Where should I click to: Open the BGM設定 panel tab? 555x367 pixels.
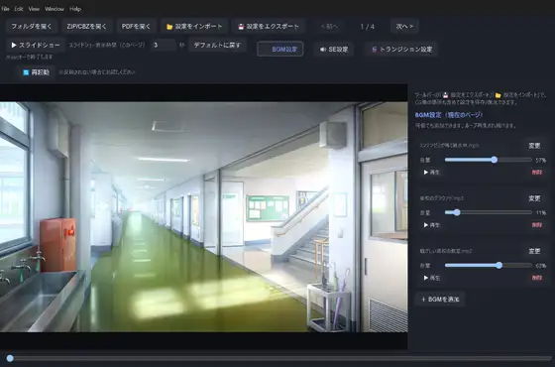279,50
